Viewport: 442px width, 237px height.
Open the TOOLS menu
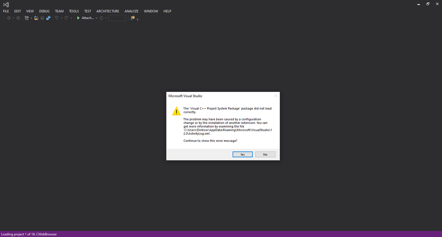pos(74,11)
